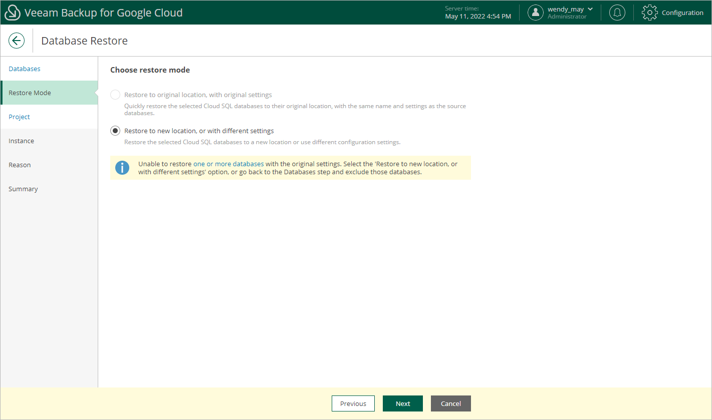
Task: Click the user avatar icon
Action: pos(536,13)
